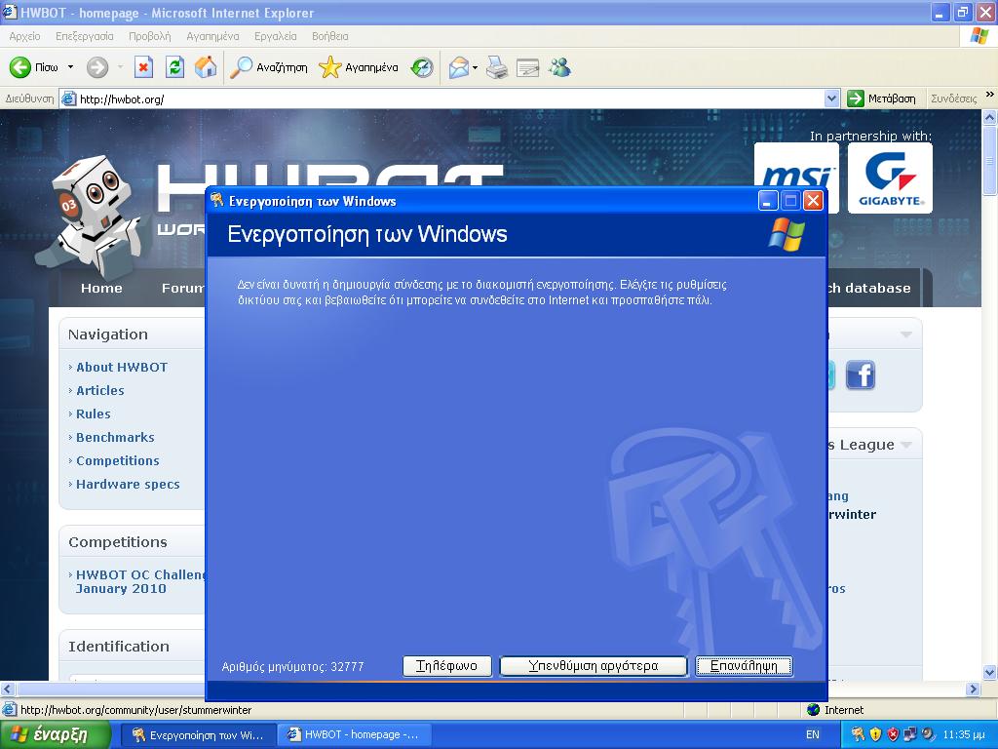Click the Forward arrow in Internet Explorer
This screenshot has width=998, height=749.
97,67
